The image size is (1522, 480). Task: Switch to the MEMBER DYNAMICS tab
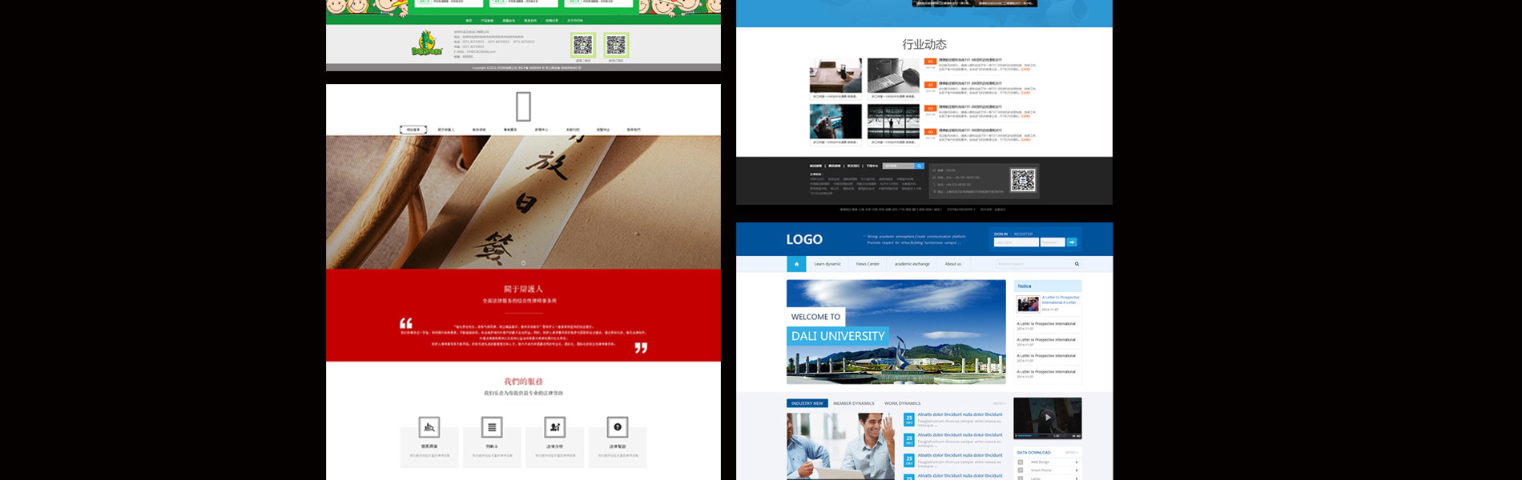tap(853, 403)
